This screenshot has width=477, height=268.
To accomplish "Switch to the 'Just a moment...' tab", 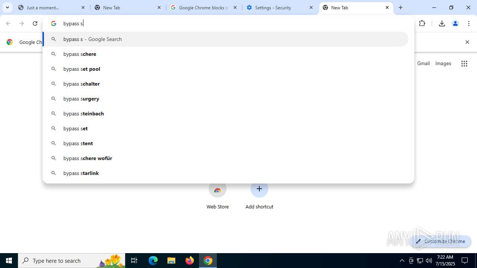I will tap(51, 7).
